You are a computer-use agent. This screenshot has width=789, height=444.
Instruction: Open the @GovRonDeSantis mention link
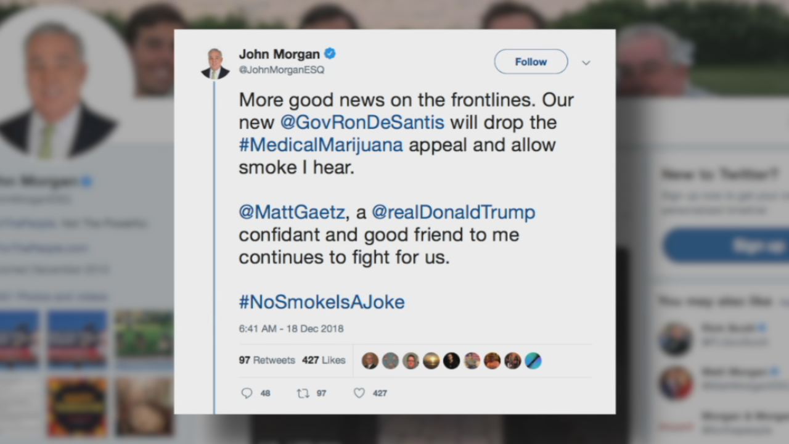tap(362, 122)
